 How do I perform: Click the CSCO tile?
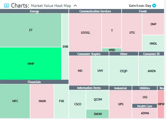click(x=78, y=104)
